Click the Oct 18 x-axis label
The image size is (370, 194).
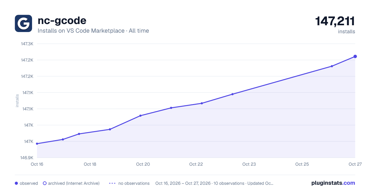click(x=90, y=164)
